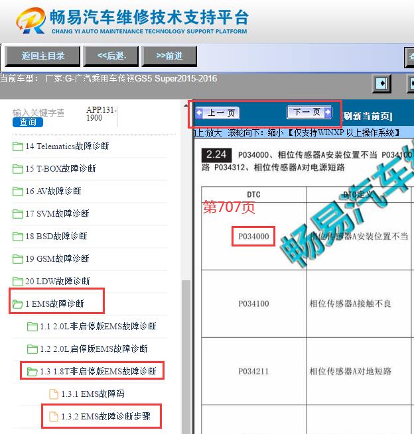Open folder icon of 19 GSM故障诊断
This screenshot has height=434, width=414.
pos(18,259)
